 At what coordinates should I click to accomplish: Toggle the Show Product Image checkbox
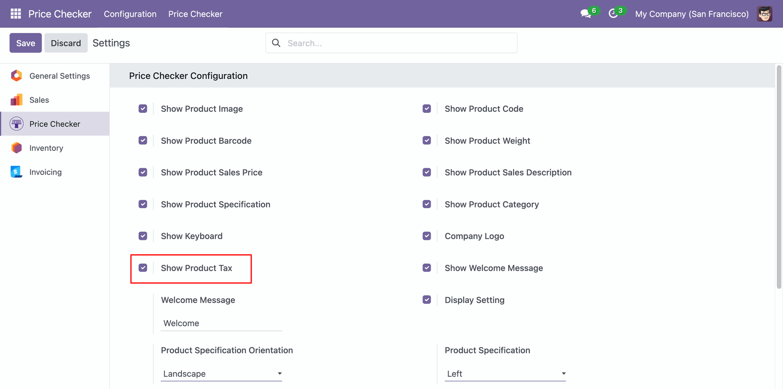pyautogui.click(x=143, y=109)
